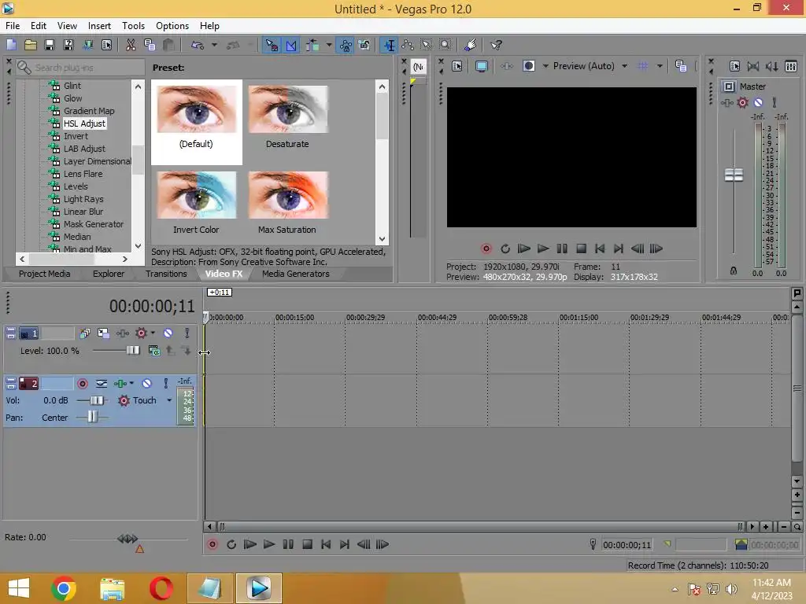
Task: Mute video track 1
Action: (x=168, y=333)
